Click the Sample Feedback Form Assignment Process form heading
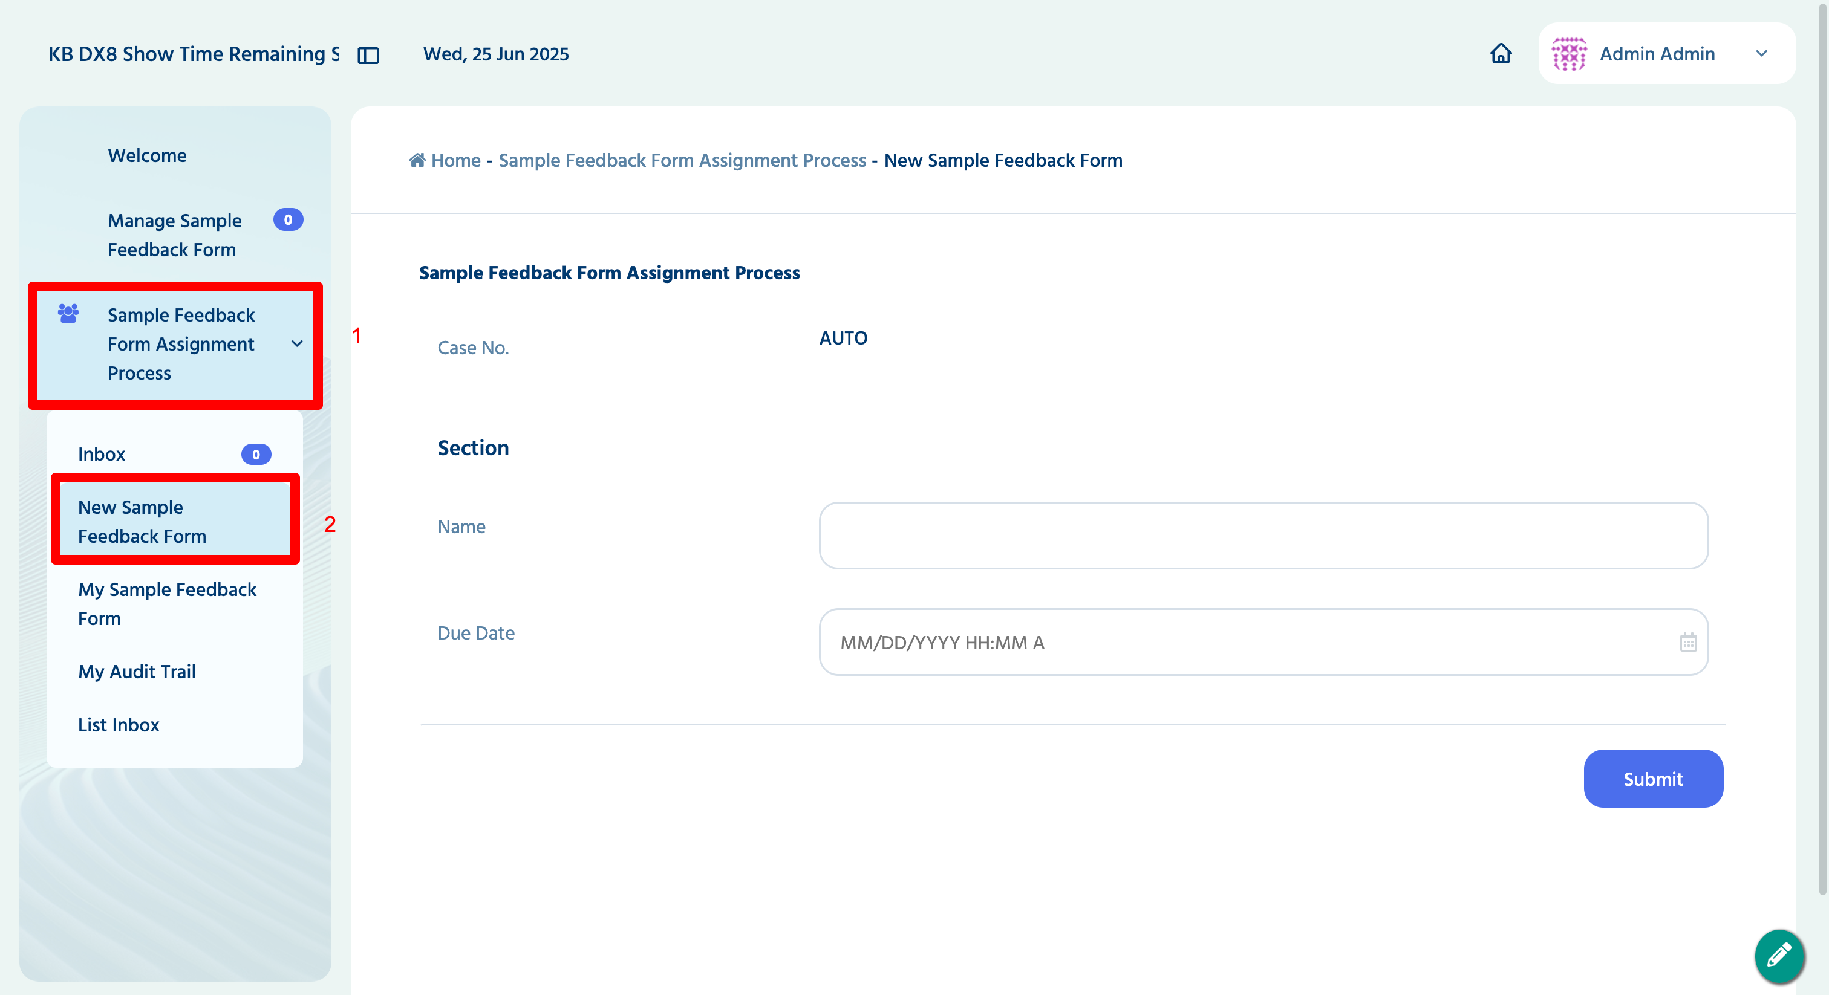Screen dimensions: 1829x995 tap(609, 273)
